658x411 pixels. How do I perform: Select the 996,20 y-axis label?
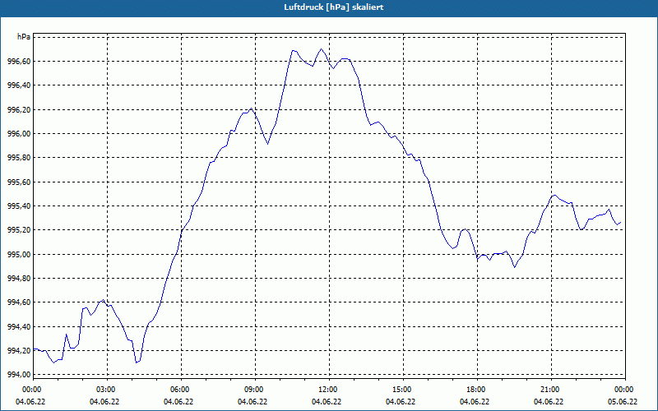point(19,109)
